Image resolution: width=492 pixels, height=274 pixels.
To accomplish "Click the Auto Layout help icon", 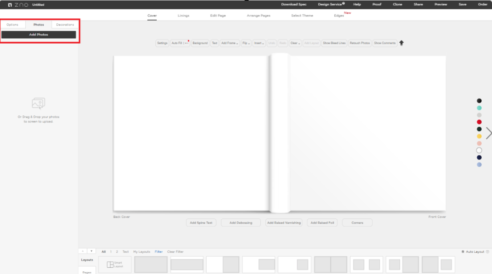I will (x=488, y=252).
